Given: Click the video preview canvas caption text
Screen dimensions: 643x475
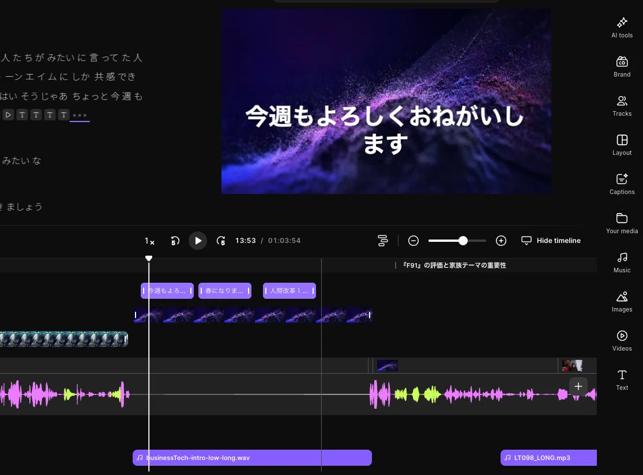Looking at the screenshot, I should 385,130.
